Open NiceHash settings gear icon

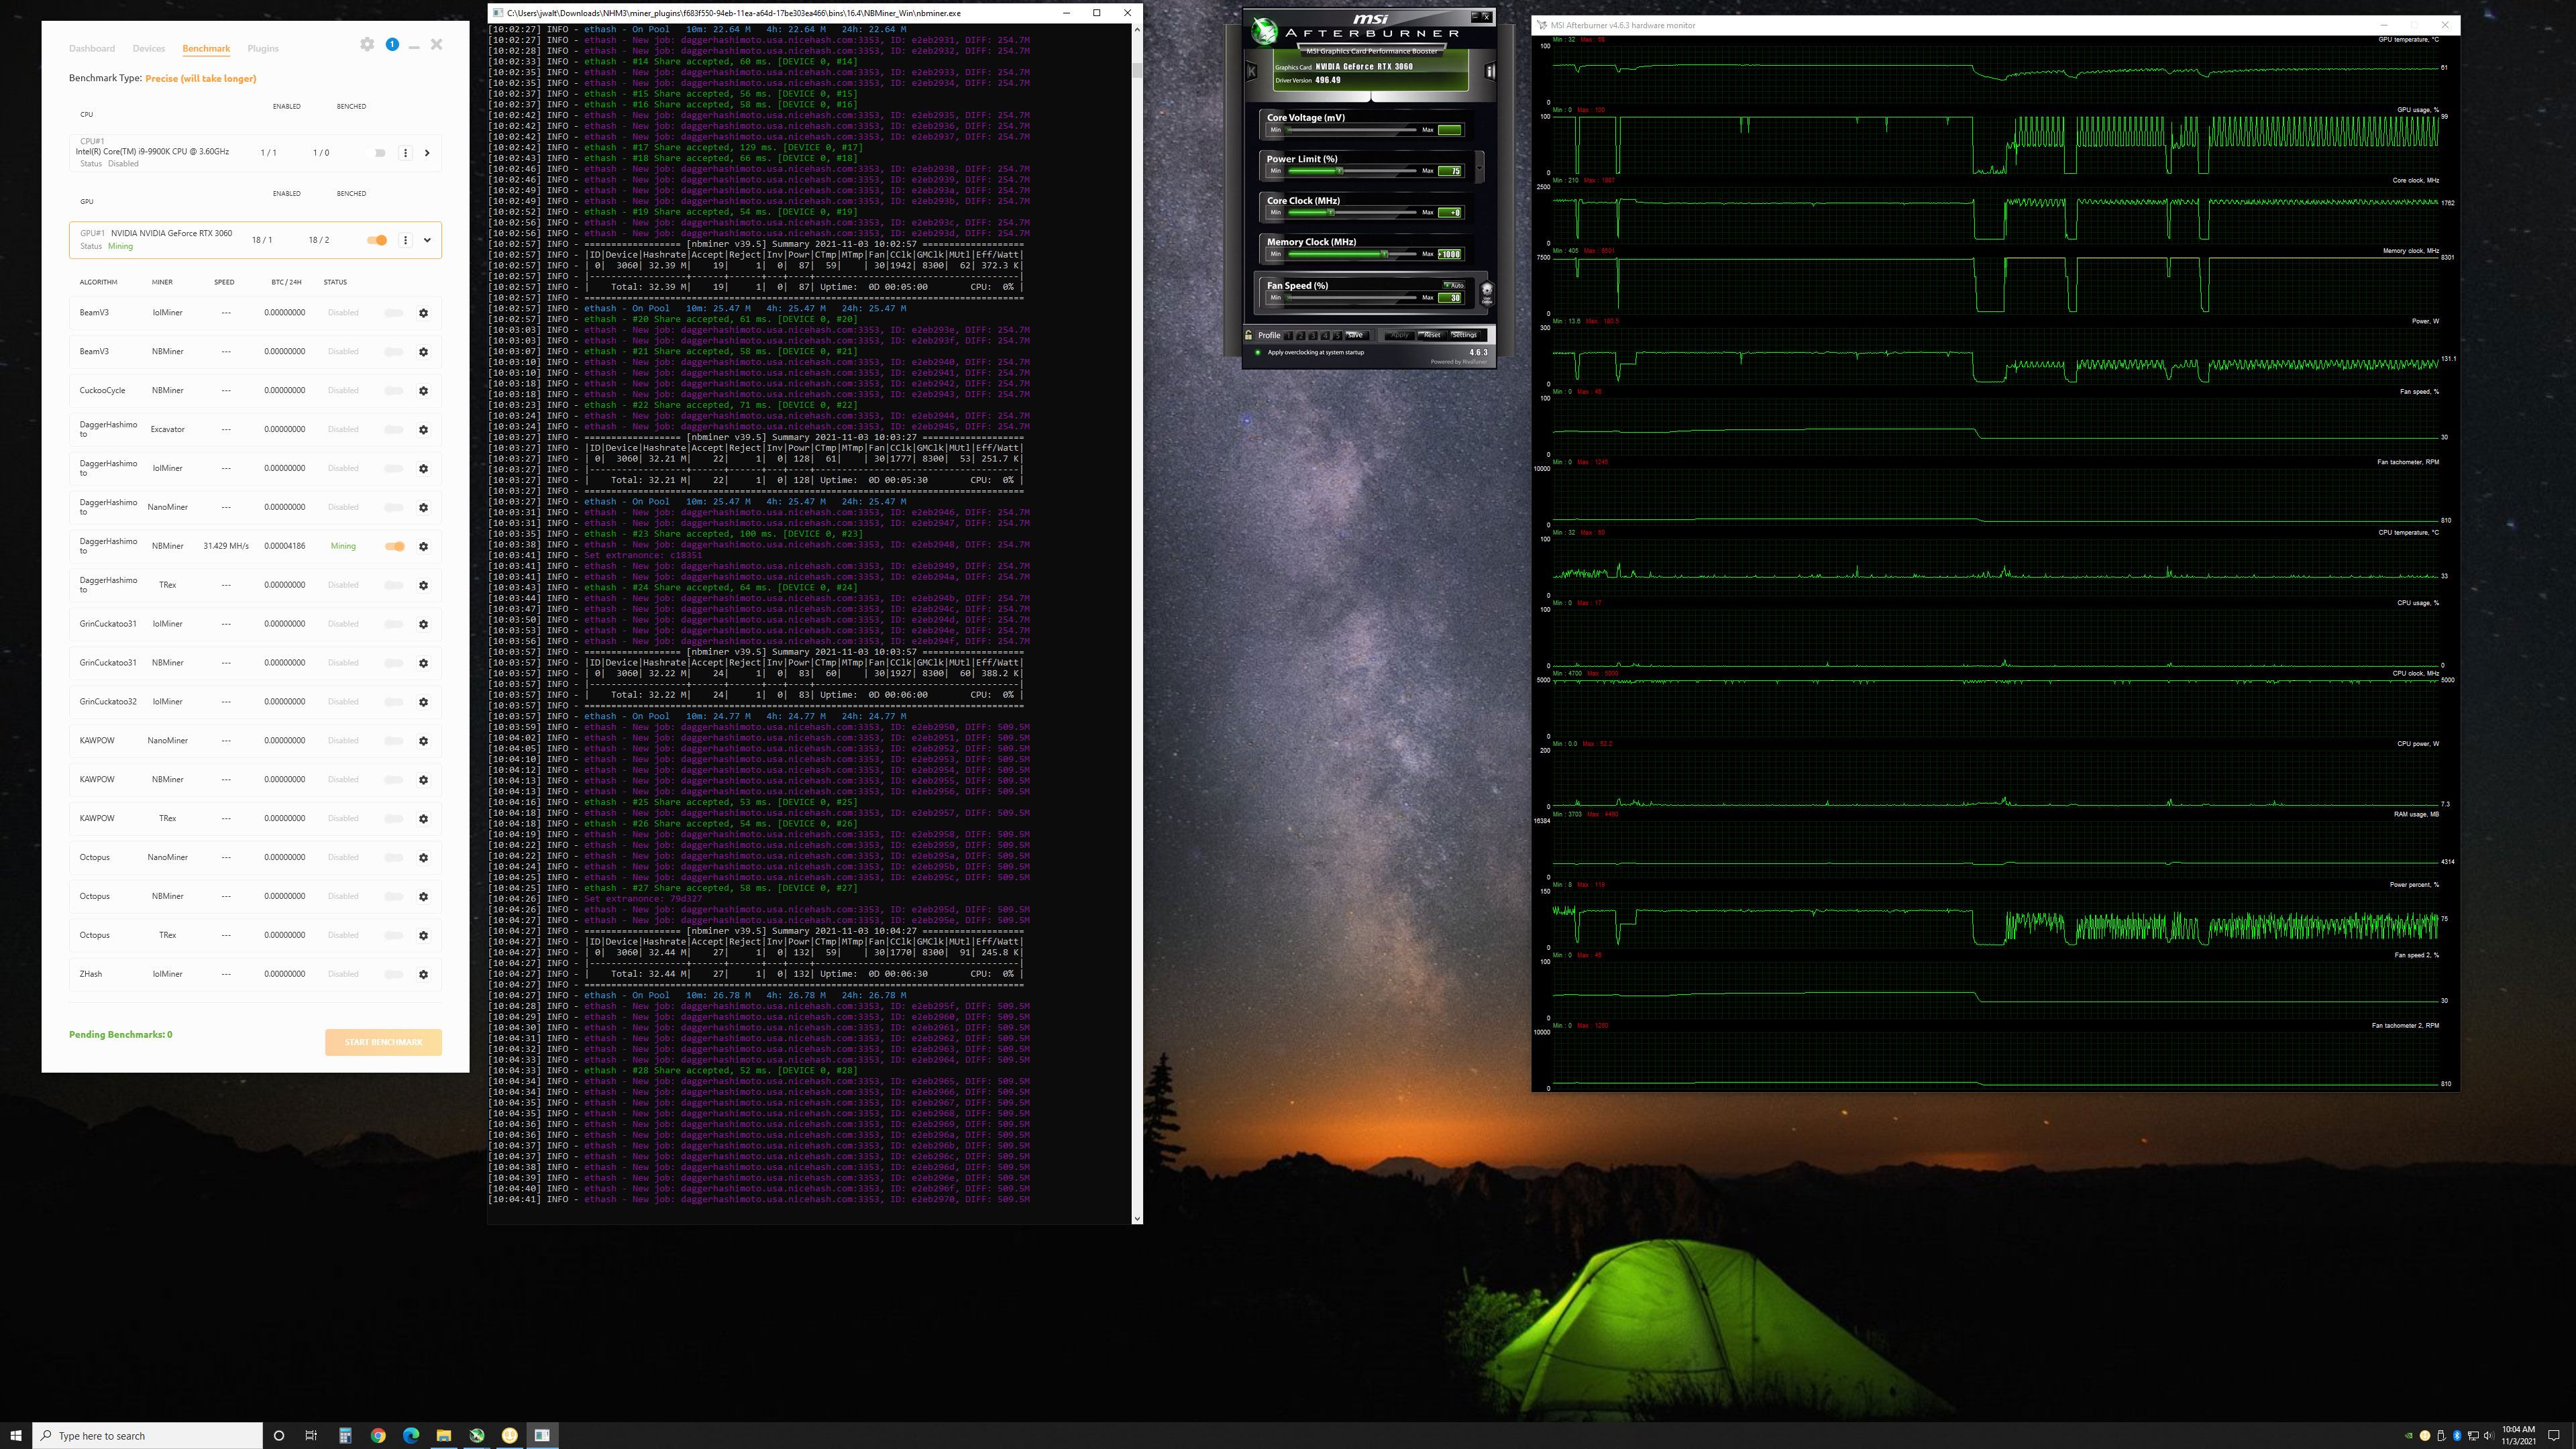[367, 44]
